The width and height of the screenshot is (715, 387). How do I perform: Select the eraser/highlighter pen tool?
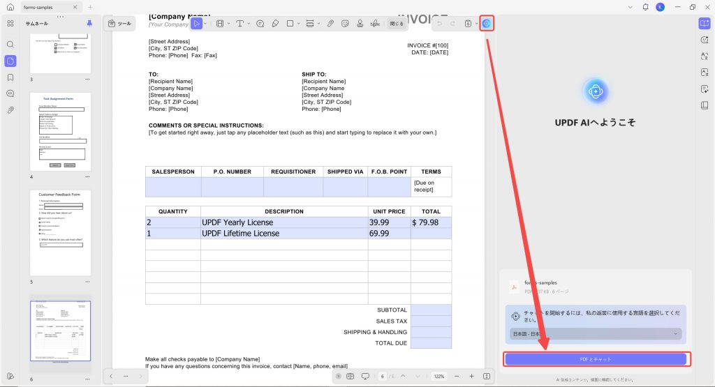pos(275,24)
